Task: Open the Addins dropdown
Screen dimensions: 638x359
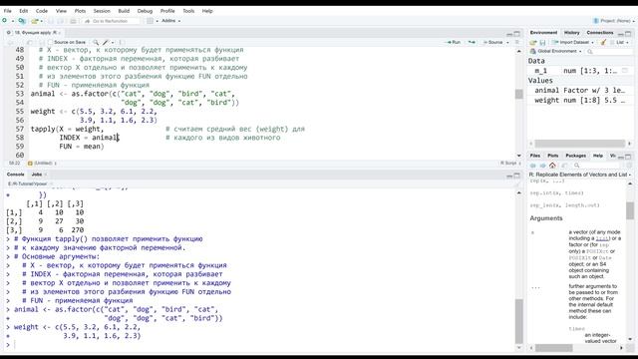Action: coord(170,21)
